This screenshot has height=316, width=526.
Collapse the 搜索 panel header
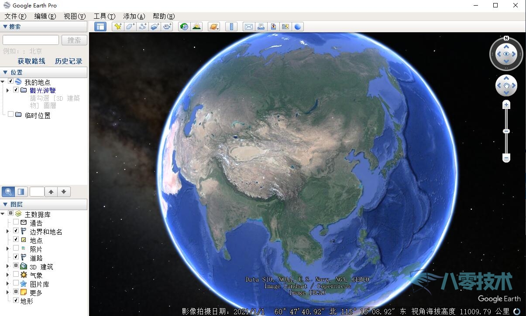tap(44, 27)
